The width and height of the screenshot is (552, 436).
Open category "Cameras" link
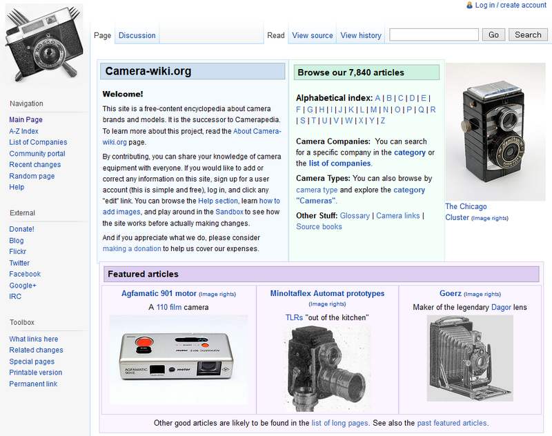coord(409,190)
